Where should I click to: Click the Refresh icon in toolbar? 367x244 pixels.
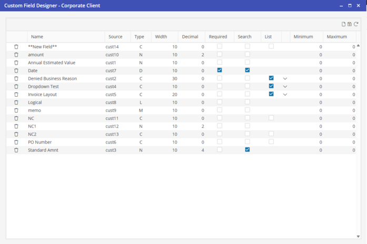[x=356, y=24]
